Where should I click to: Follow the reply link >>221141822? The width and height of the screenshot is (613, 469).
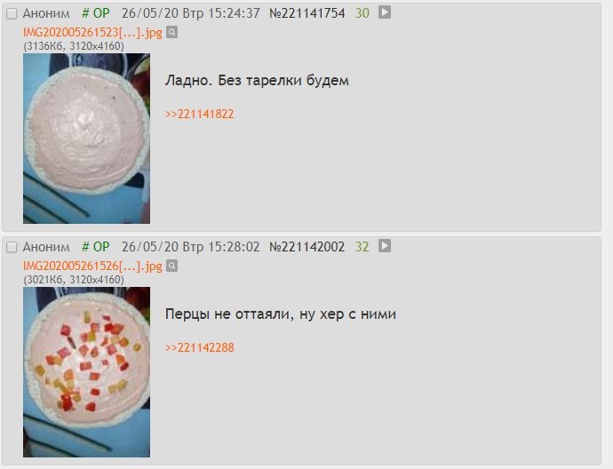(x=199, y=114)
